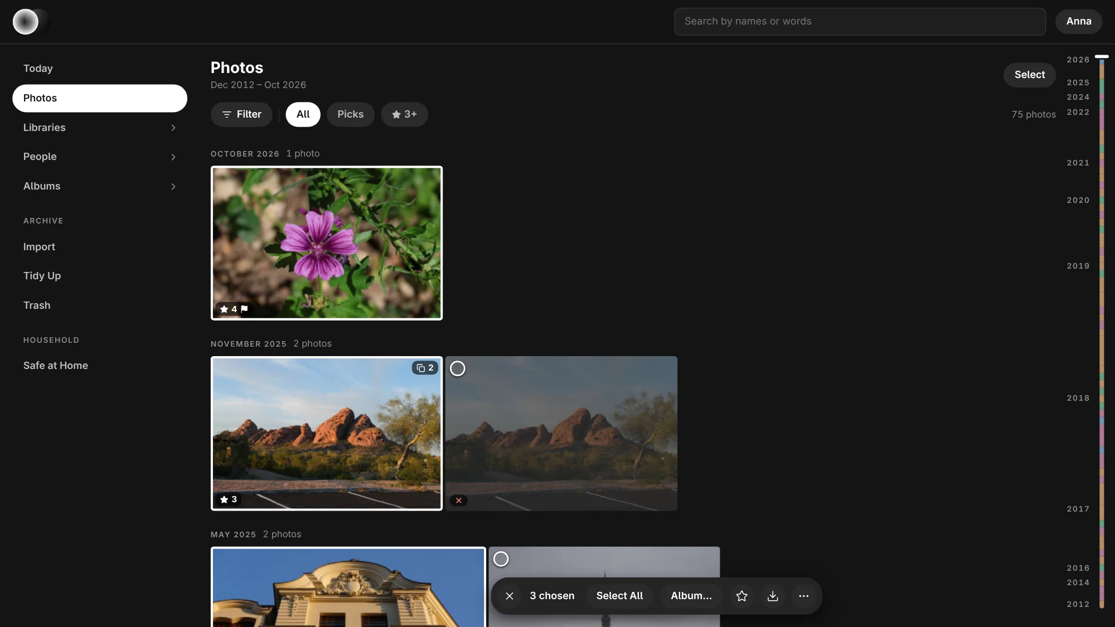Open Tidy Up in sidebar

100,276
